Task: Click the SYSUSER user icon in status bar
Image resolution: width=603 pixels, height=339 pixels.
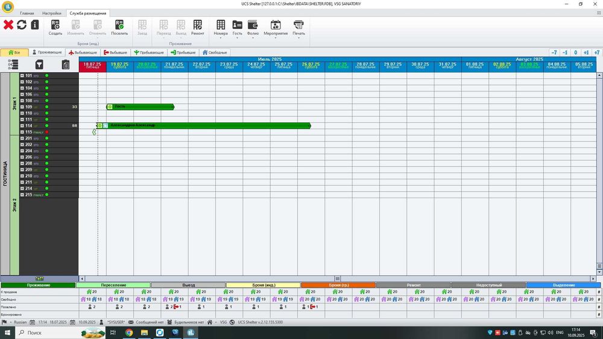Action: pyautogui.click(x=101, y=322)
